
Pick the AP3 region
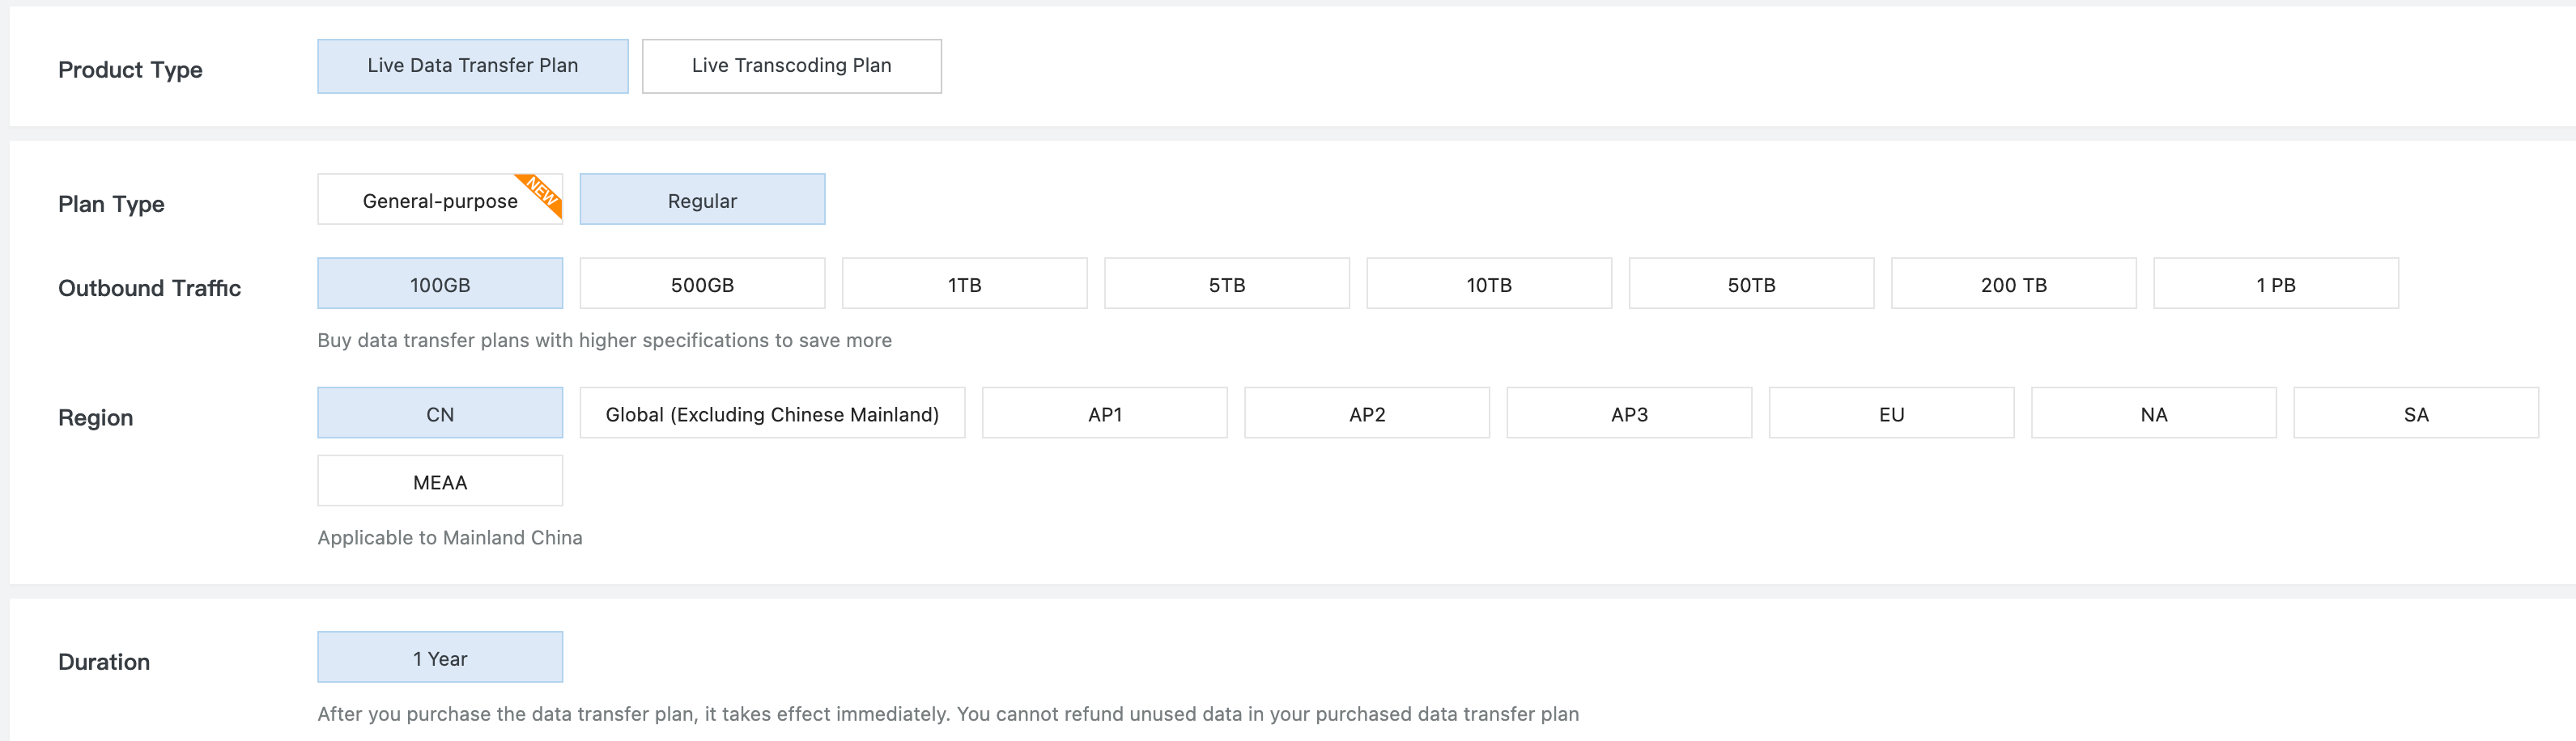click(x=1629, y=413)
